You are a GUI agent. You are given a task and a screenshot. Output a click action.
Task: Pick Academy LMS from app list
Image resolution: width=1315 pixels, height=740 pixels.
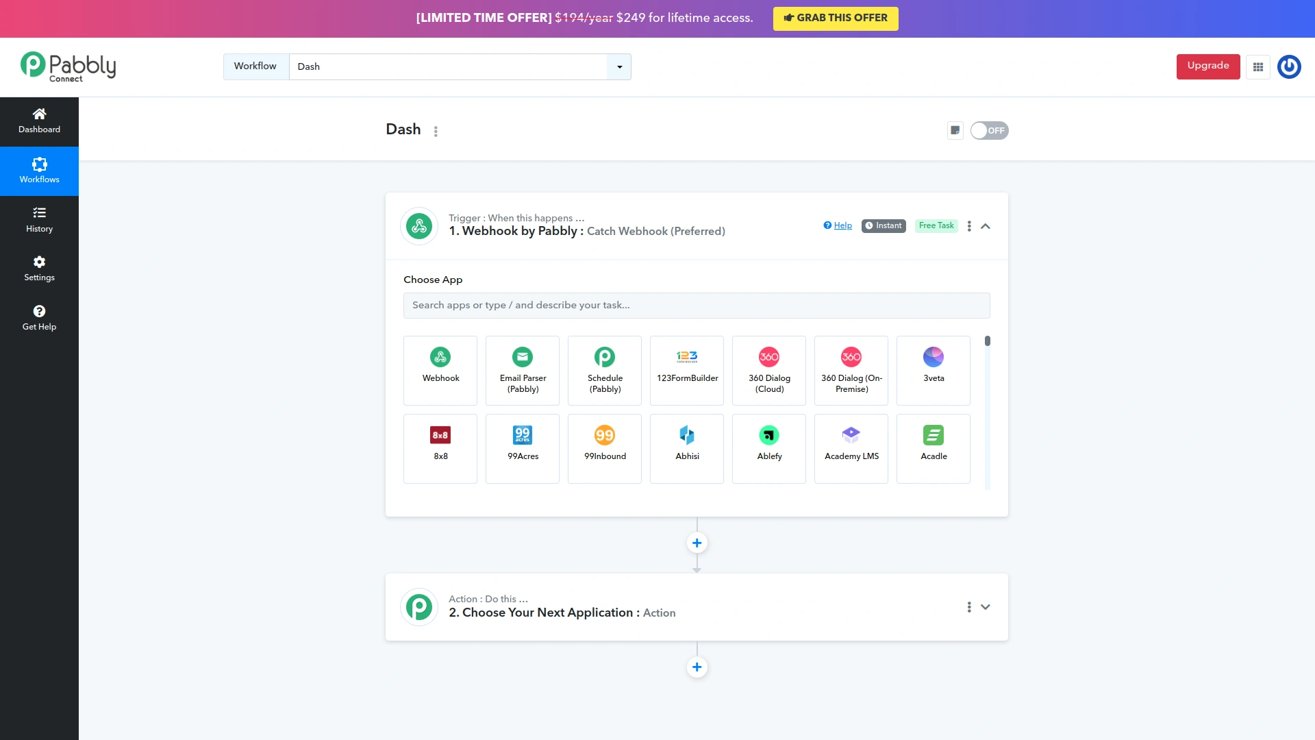click(x=851, y=448)
